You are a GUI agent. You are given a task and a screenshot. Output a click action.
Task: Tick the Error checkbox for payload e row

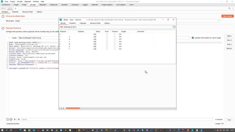click(x=107, y=47)
